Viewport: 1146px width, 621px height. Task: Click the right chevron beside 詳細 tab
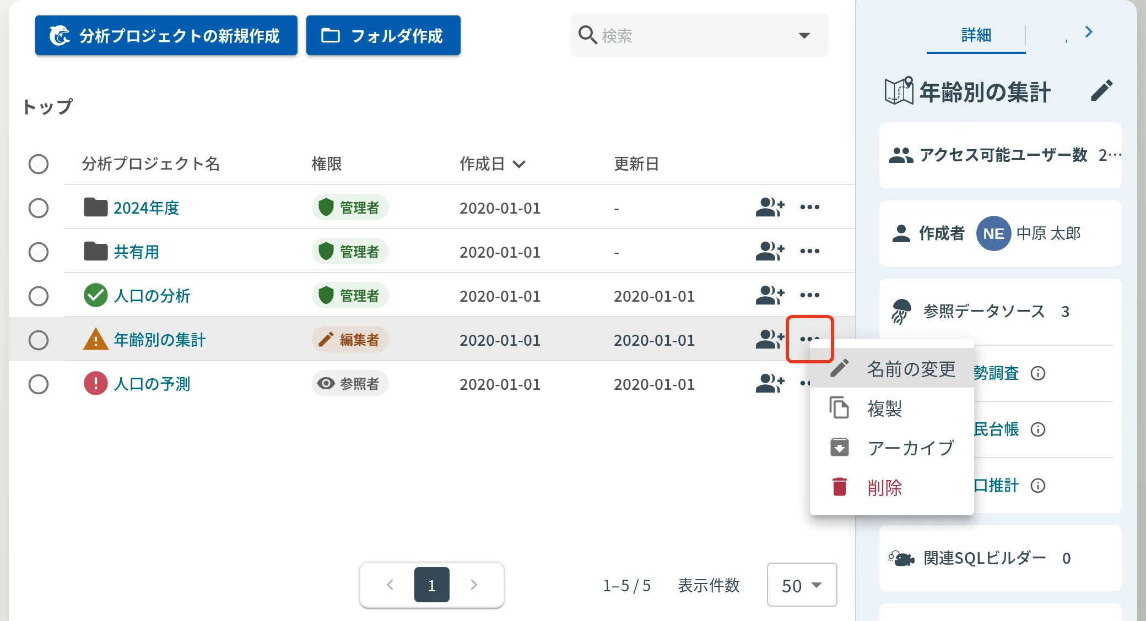1089,32
